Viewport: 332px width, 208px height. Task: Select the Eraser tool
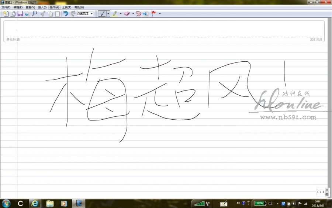click(127, 14)
